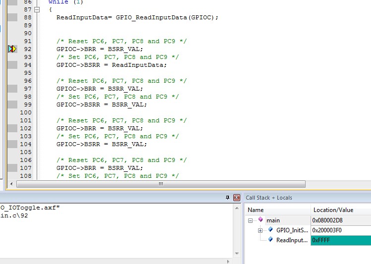Click the horizontal scrollbar in editor

161,184
